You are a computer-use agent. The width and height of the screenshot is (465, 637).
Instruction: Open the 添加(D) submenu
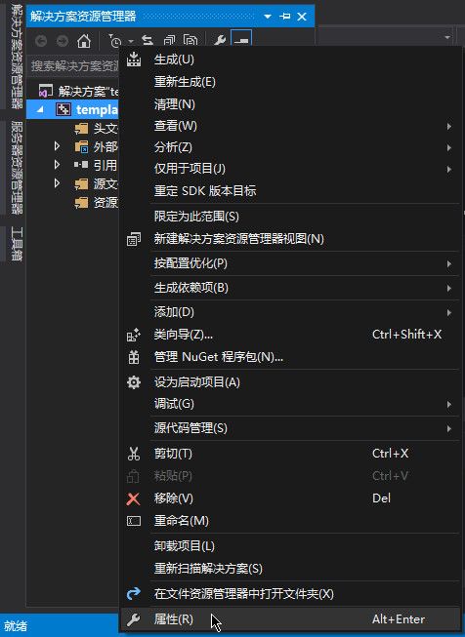(291, 312)
